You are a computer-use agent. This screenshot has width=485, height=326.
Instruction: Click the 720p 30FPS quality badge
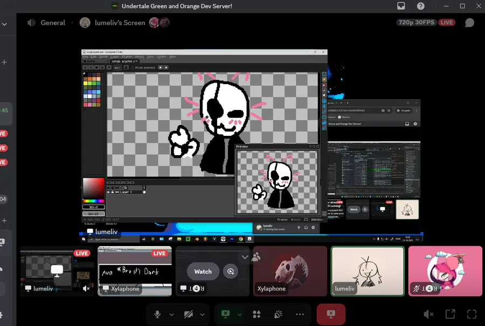click(417, 23)
